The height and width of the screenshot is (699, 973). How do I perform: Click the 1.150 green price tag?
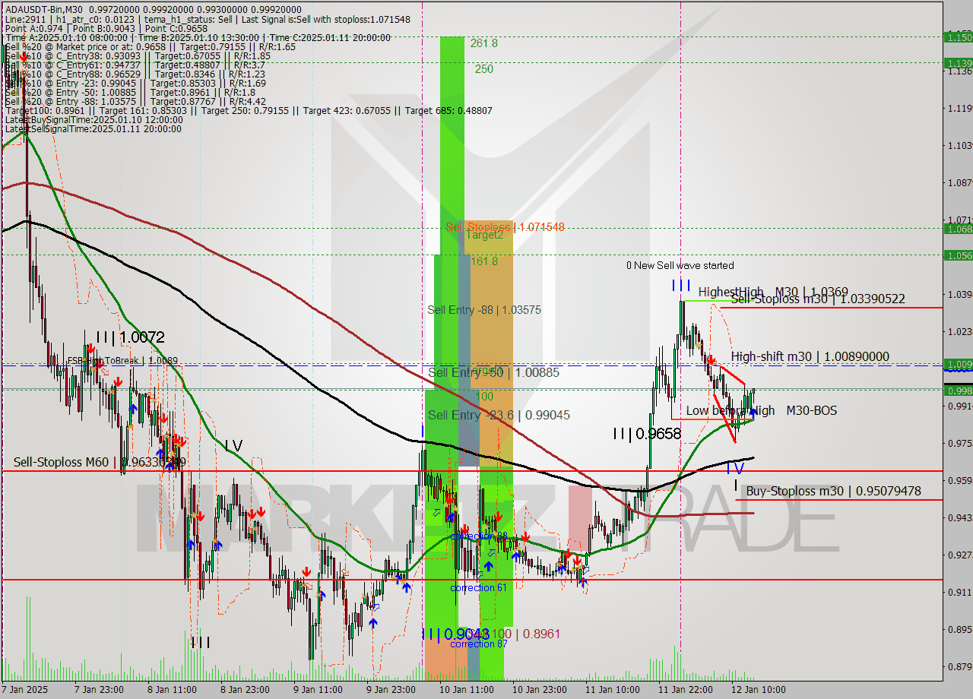click(959, 36)
